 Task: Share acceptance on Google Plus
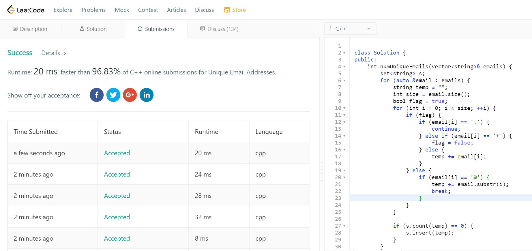(130, 95)
